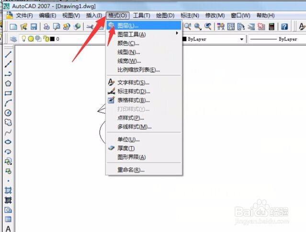The width and height of the screenshot is (306, 232).
Task: Click the Make Block tool
Action: (x=8, y=171)
